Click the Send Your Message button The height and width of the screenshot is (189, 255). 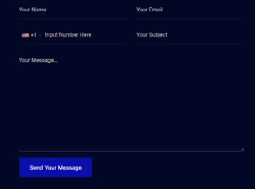pos(55,167)
